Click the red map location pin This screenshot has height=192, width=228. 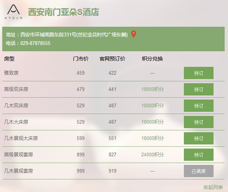point(134,34)
